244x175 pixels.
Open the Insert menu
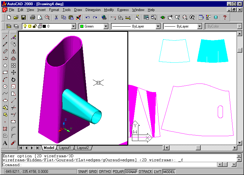point(42,10)
